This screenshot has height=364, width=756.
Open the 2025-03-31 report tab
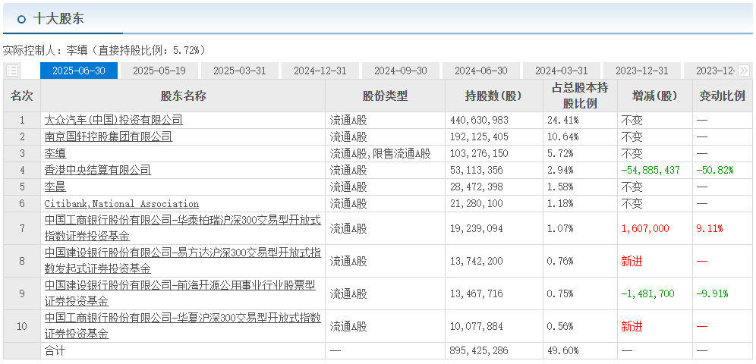pyautogui.click(x=239, y=71)
